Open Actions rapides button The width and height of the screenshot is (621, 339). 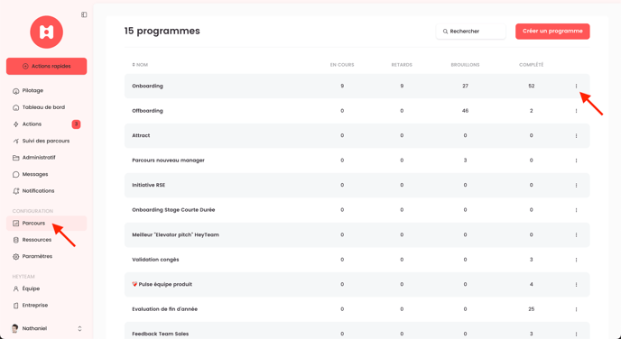coord(46,66)
